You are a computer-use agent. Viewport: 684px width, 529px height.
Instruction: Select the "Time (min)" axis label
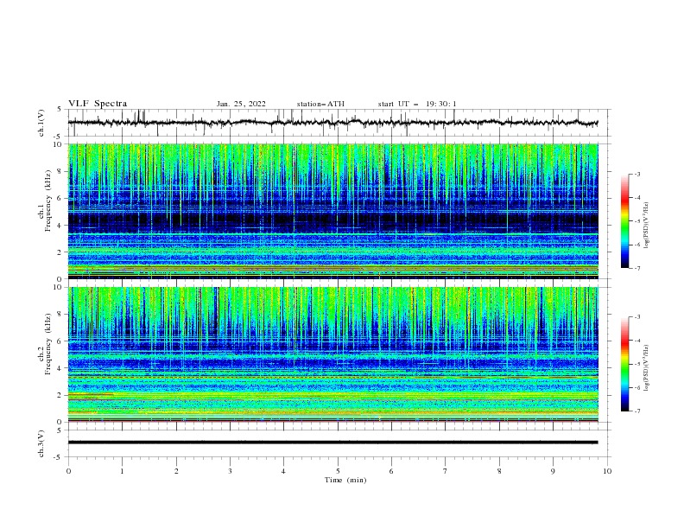(345, 480)
